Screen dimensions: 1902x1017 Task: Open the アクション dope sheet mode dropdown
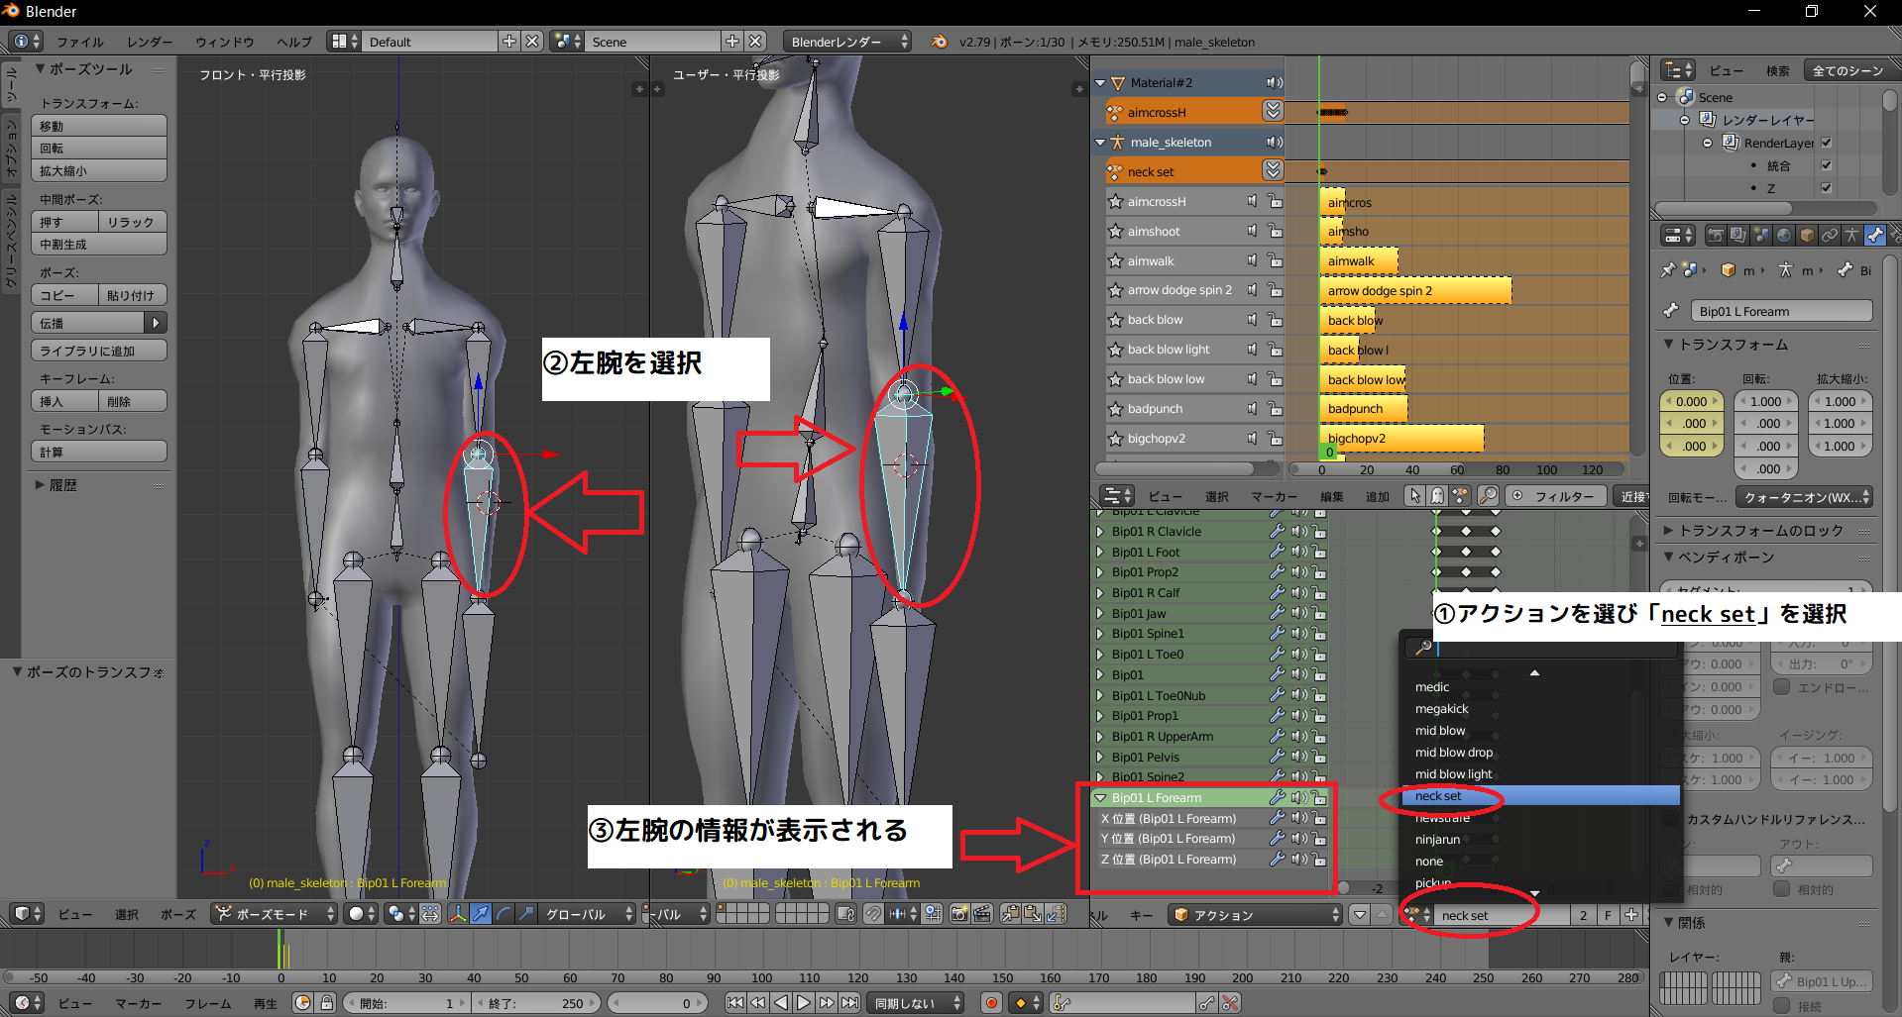click(x=1256, y=915)
